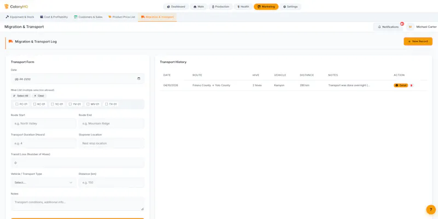Screen dimensions: 438x219
Task: Click the Michael Carter profile name
Action: pyautogui.click(x=427, y=27)
